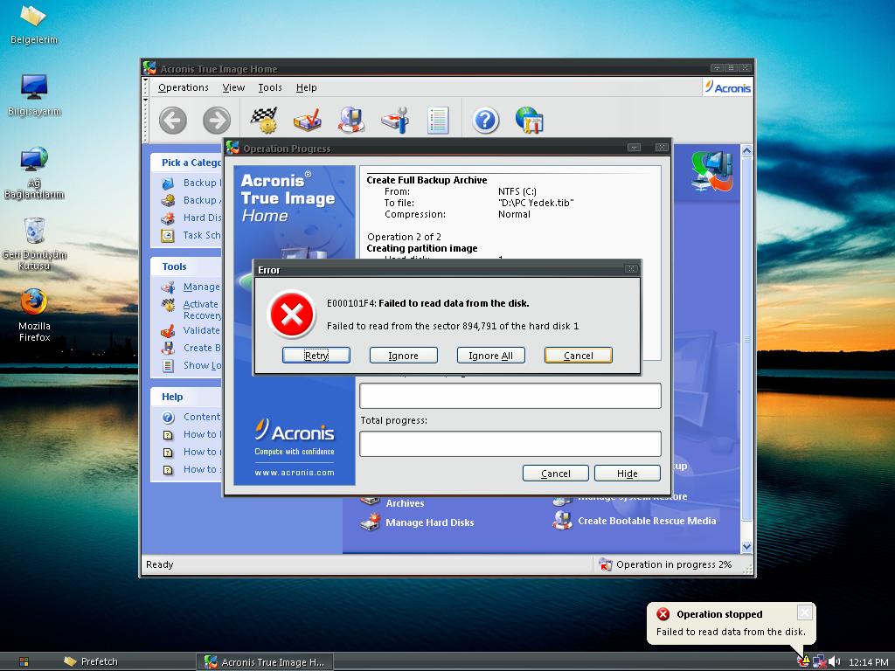Click the current operation progress bar
Screen dimensions: 895x671
[x=510, y=396]
